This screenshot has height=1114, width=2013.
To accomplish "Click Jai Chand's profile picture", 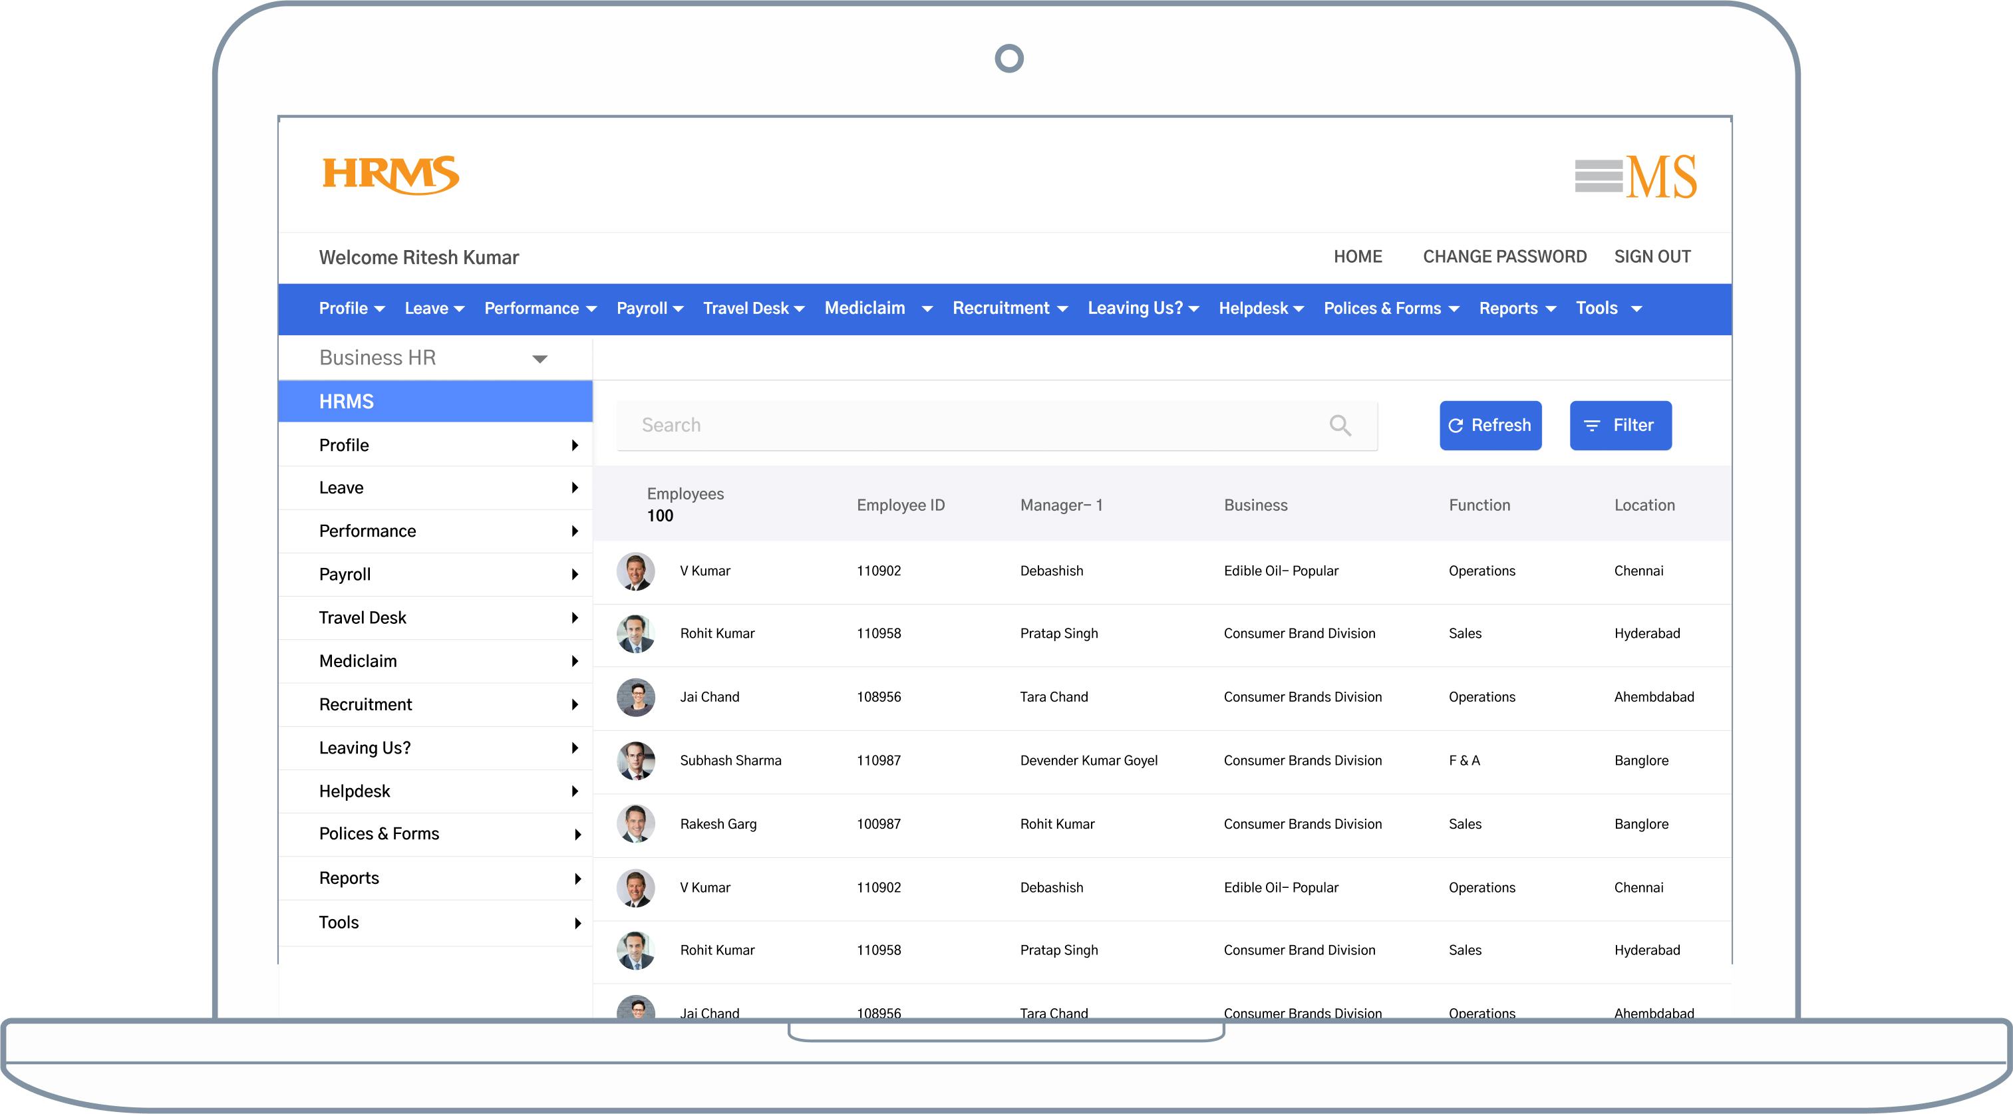I will (636, 698).
